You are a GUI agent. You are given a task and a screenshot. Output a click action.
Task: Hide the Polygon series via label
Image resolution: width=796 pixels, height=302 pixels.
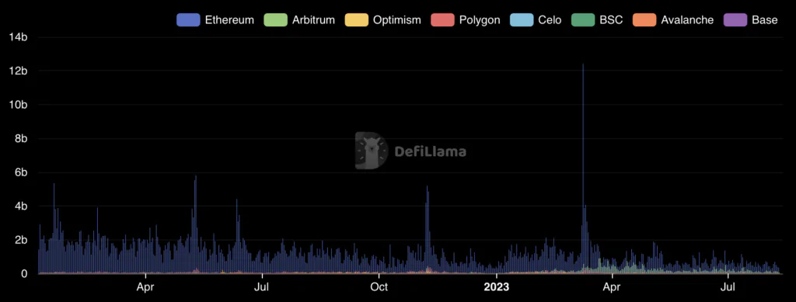[480, 20]
